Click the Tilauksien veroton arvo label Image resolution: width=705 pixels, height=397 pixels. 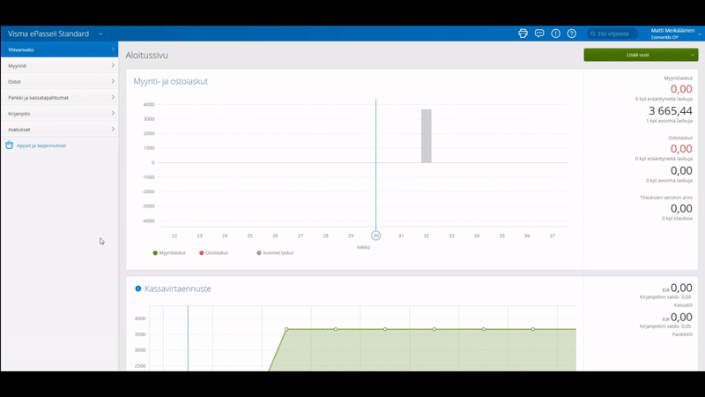[666, 198]
